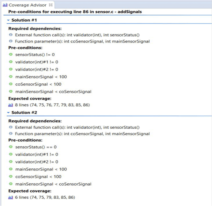The height and width of the screenshot is (206, 212).
Task: Click info icon beside Solution #1 external function calls
Action: pyautogui.click(x=11, y=35)
